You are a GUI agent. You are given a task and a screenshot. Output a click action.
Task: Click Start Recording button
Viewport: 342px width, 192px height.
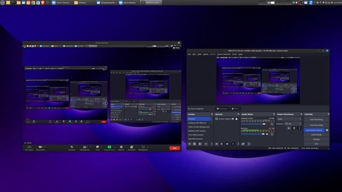[316, 125]
